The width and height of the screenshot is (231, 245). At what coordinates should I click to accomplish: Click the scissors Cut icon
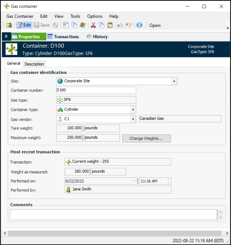93,25
